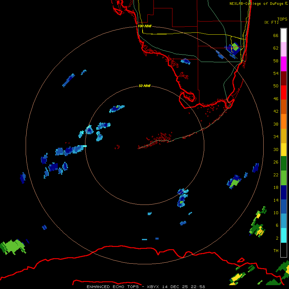The image size is (289, 289).
Task: Click the 26 value on the legend
Action: (x=276, y=162)
